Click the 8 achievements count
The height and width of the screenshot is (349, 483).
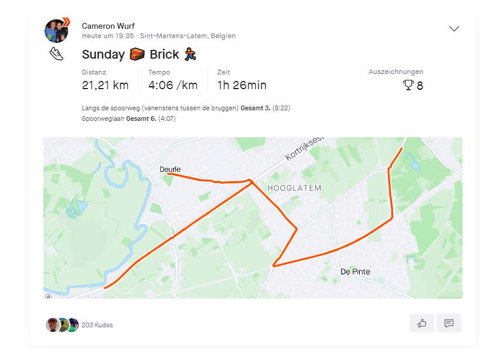pyautogui.click(x=420, y=86)
